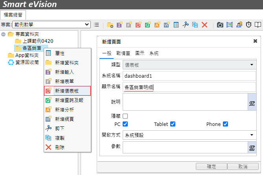This screenshot has width=263, height=175.
Task: Switch to the 戰情室 tab
Action: (123, 53)
